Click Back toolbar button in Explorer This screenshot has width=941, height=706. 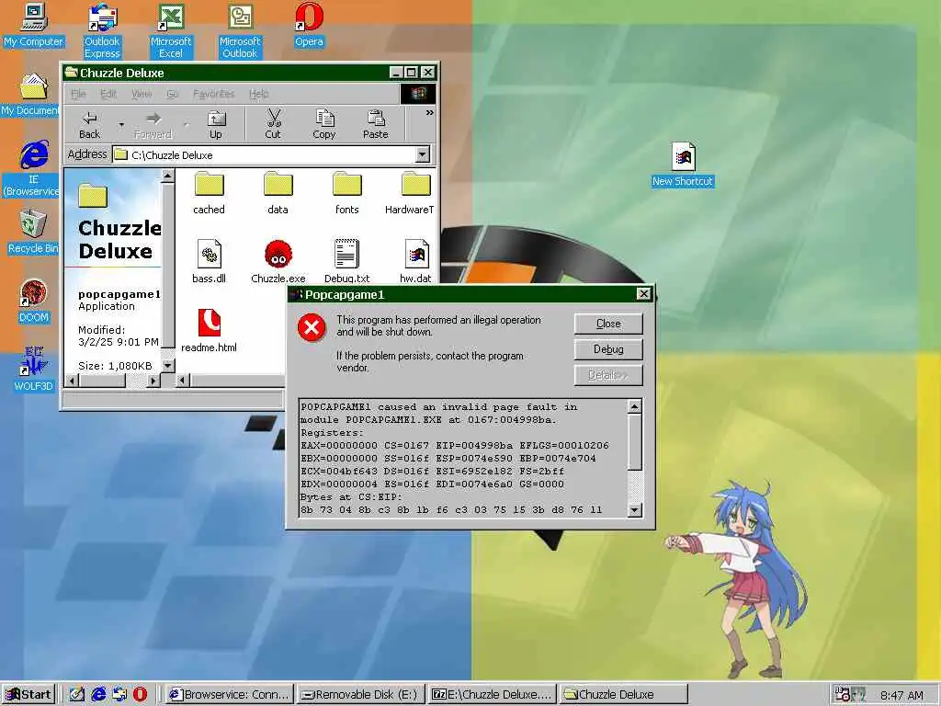click(x=89, y=125)
